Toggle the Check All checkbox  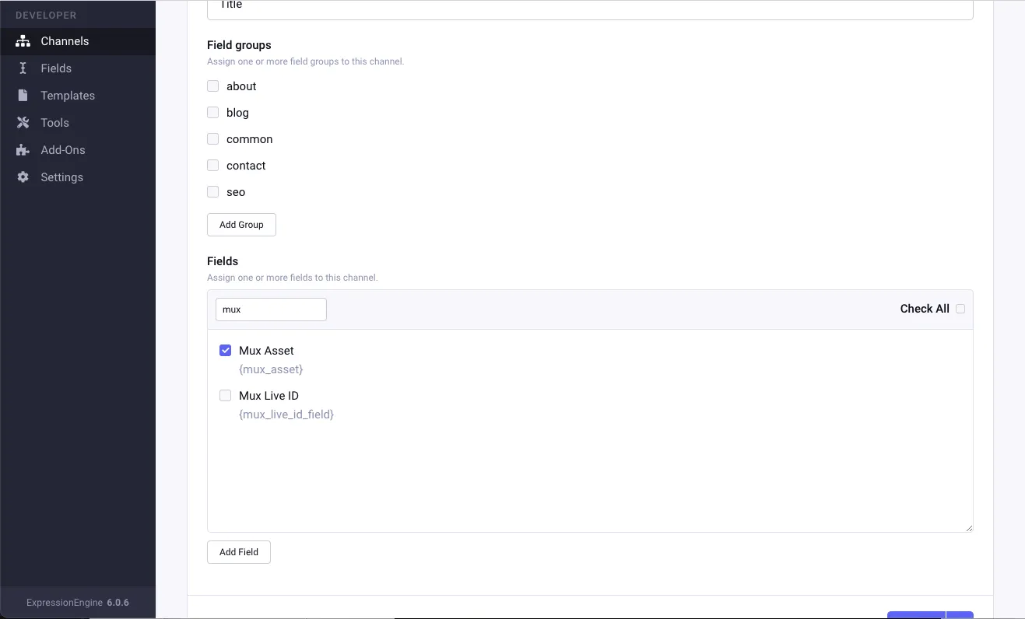(x=960, y=309)
